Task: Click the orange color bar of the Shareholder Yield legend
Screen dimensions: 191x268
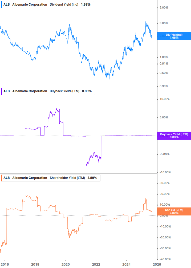Action: click(2, 178)
